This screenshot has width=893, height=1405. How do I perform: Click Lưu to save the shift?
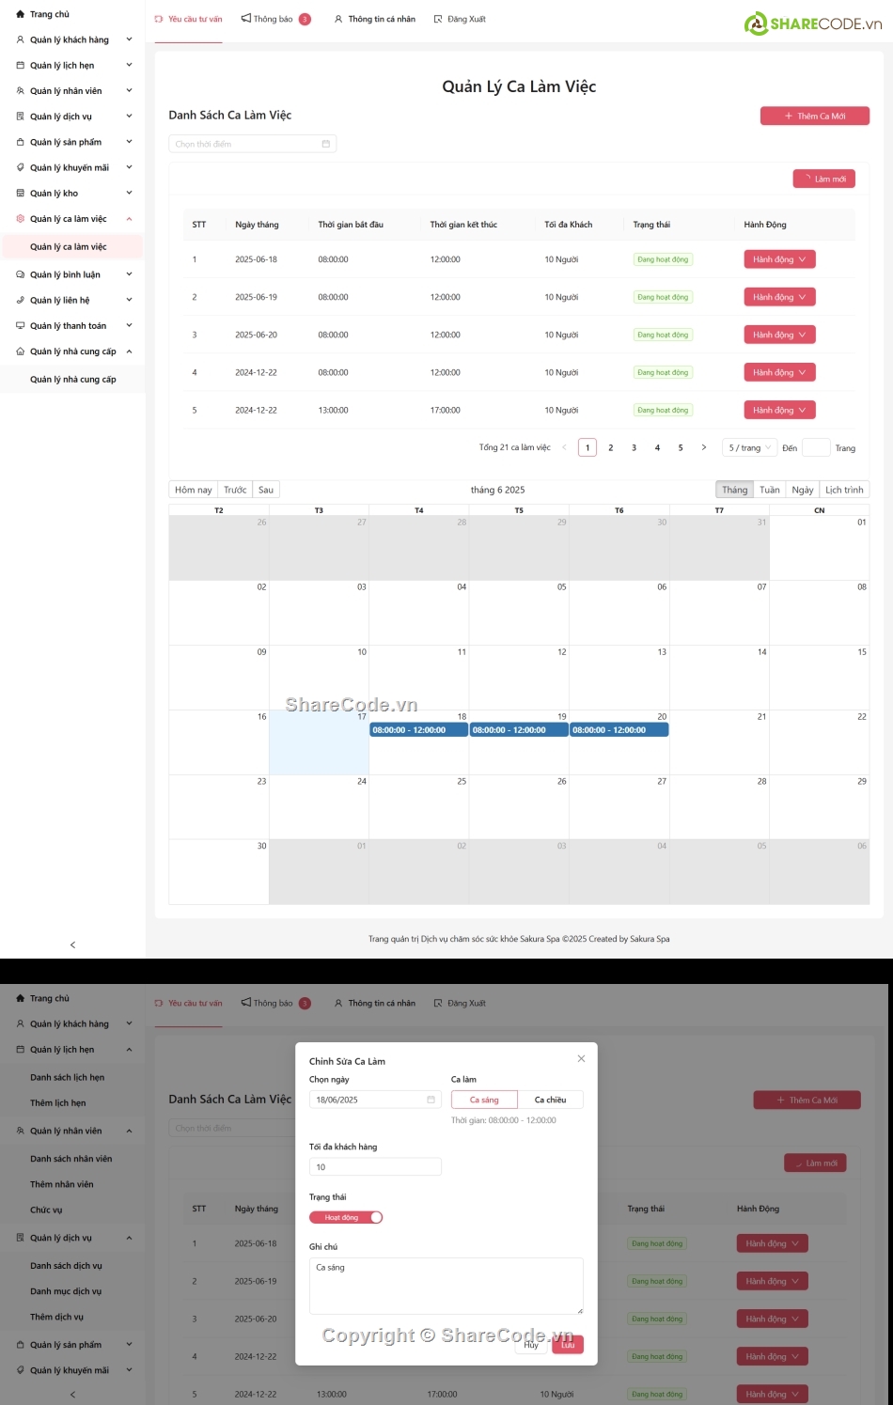point(568,1345)
